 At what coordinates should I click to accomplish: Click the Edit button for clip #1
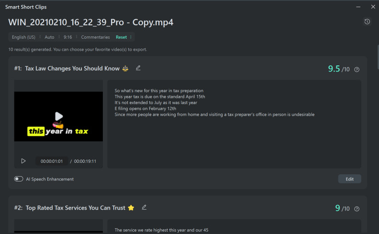(x=349, y=179)
